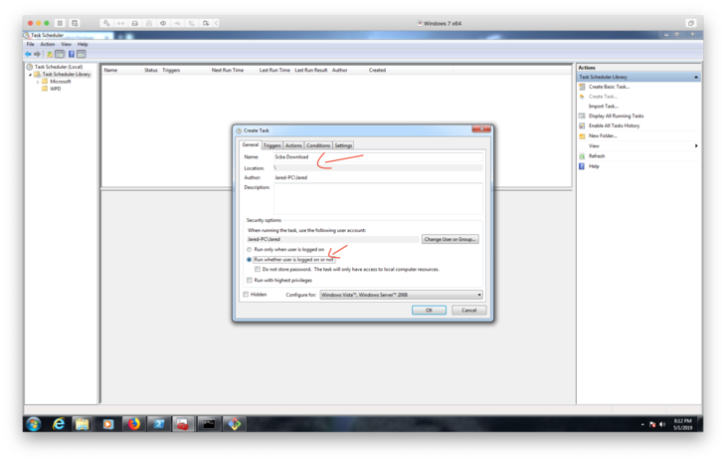Viewport: 726px width, 462px height.
Task: Click the Windows Start orb
Action: pos(33,423)
